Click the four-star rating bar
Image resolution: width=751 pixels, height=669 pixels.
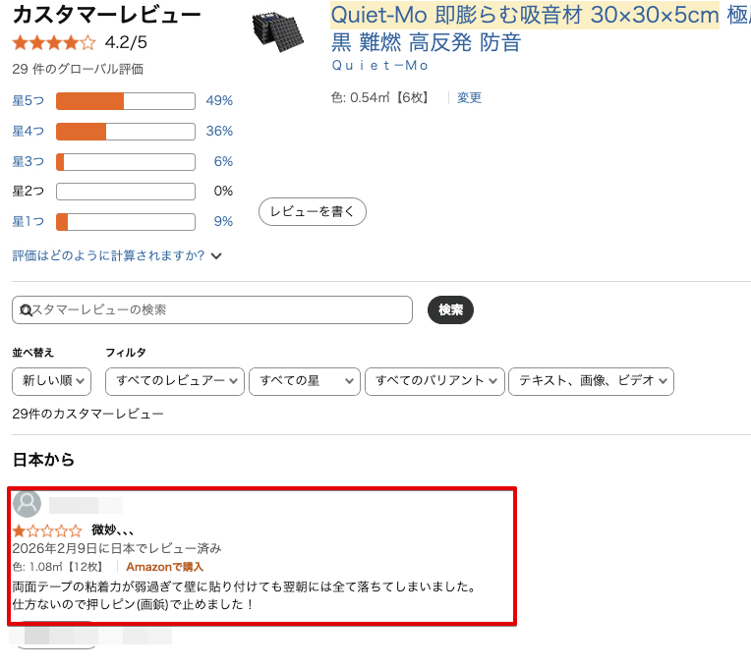[x=126, y=132]
